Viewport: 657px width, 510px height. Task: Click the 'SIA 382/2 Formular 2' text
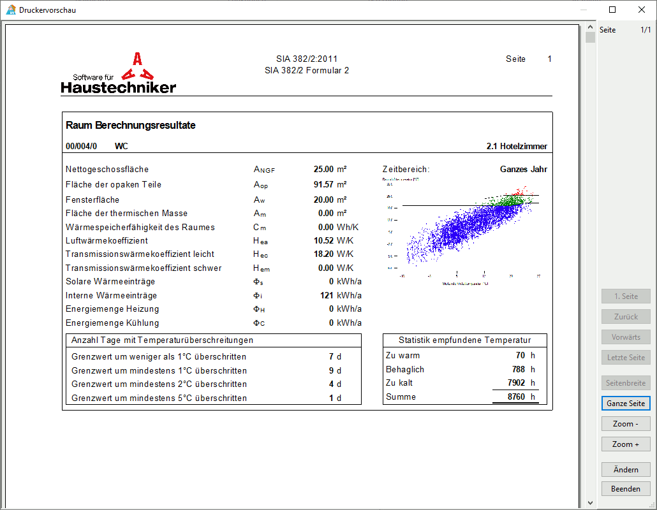(307, 70)
